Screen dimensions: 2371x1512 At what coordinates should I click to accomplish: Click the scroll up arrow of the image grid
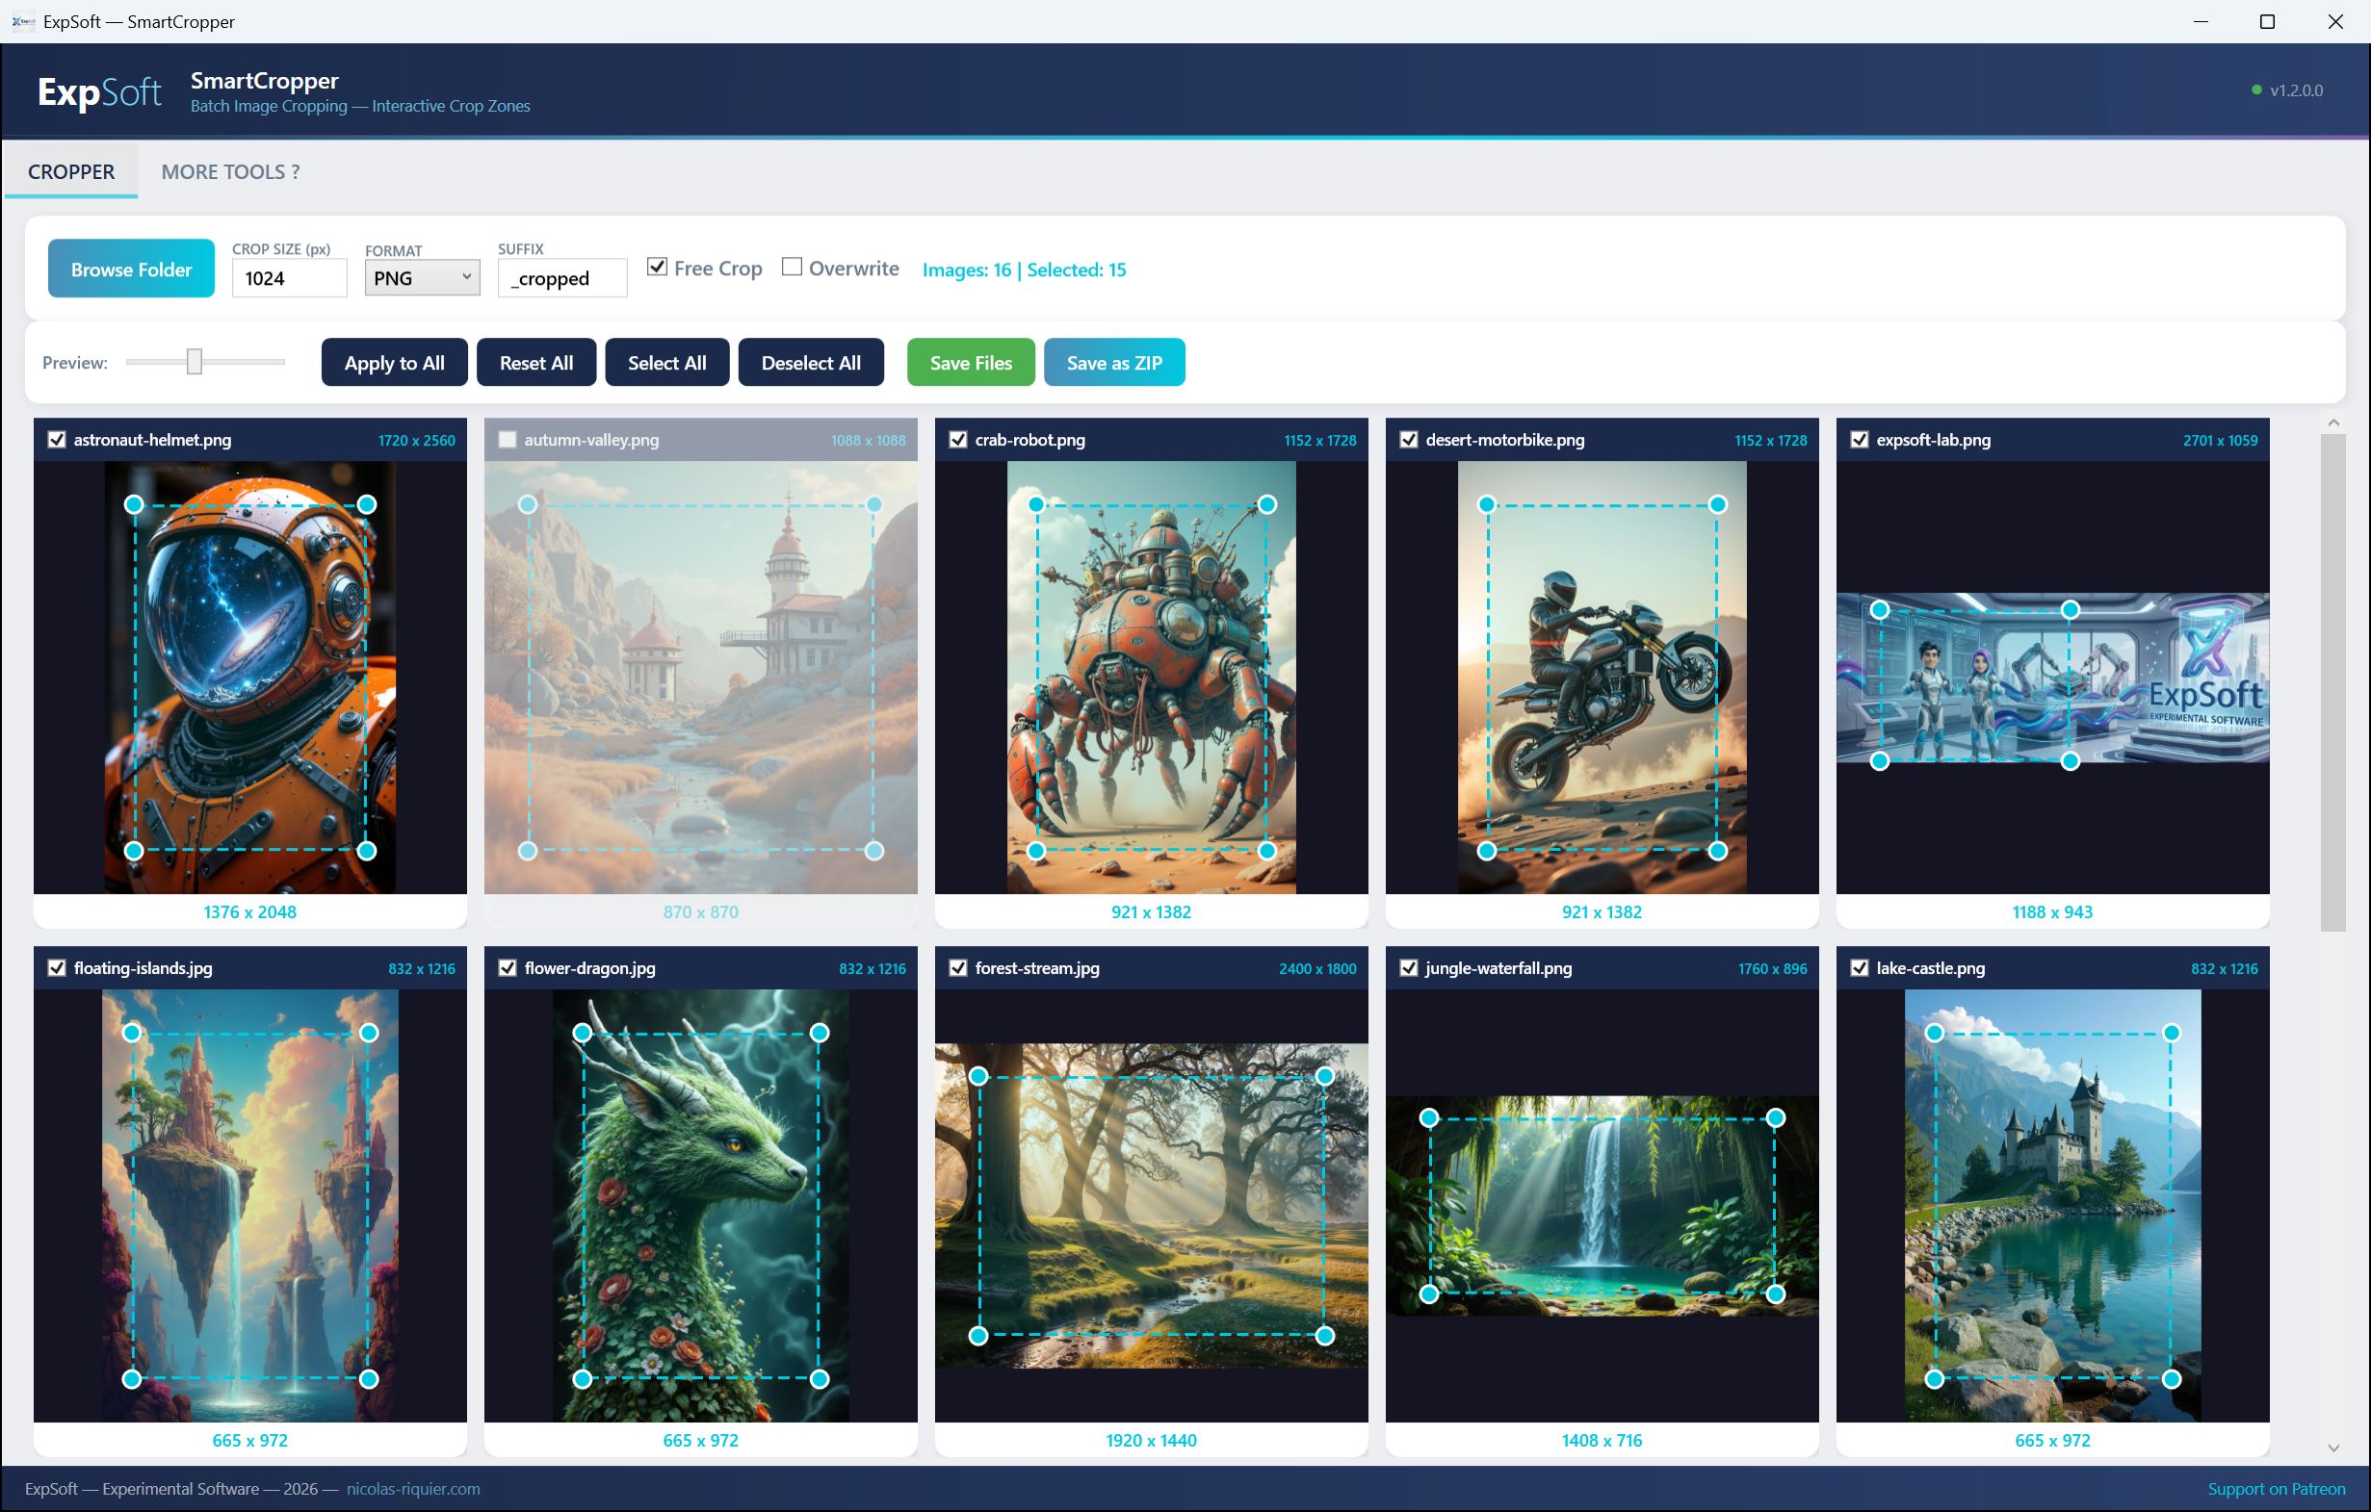pyautogui.click(x=2333, y=423)
